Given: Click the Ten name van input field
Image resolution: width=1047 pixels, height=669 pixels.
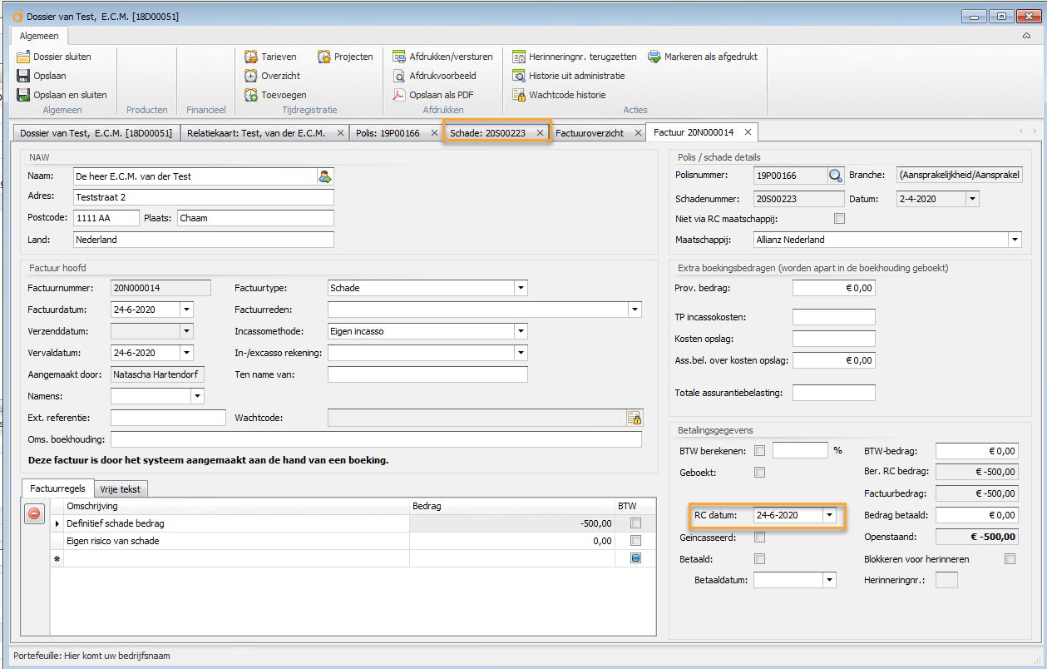Looking at the screenshot, I should (x=427, y=374).
